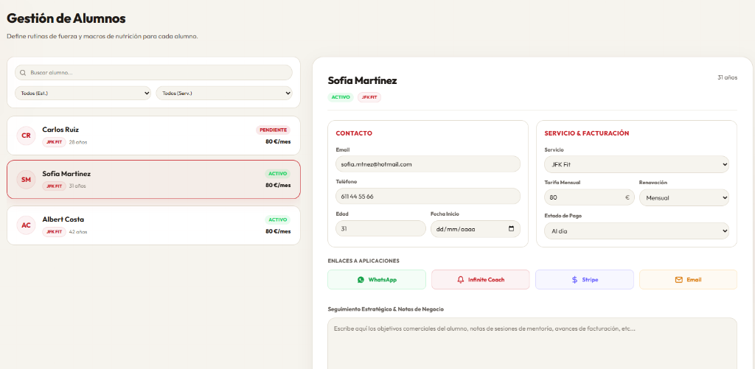The width and height of the screenshot is (755, 369).
Task: Click the Tarifa Mensual field showing 80
Action: point(589,197)
